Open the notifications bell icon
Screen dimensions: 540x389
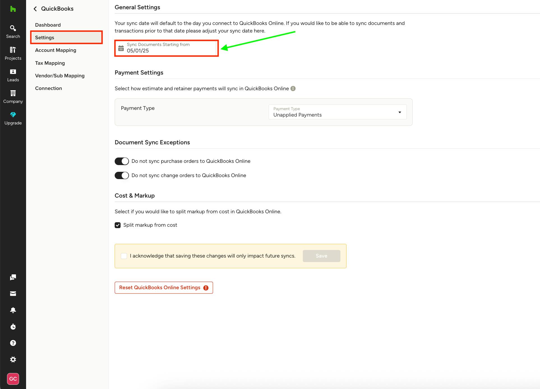pos(13,310)
